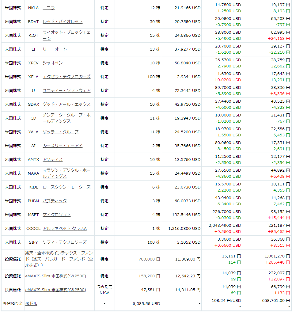This screenshot has width=292, height=312.
Task: Select the RIOT ticker symbol
Action: click(33, 36)
